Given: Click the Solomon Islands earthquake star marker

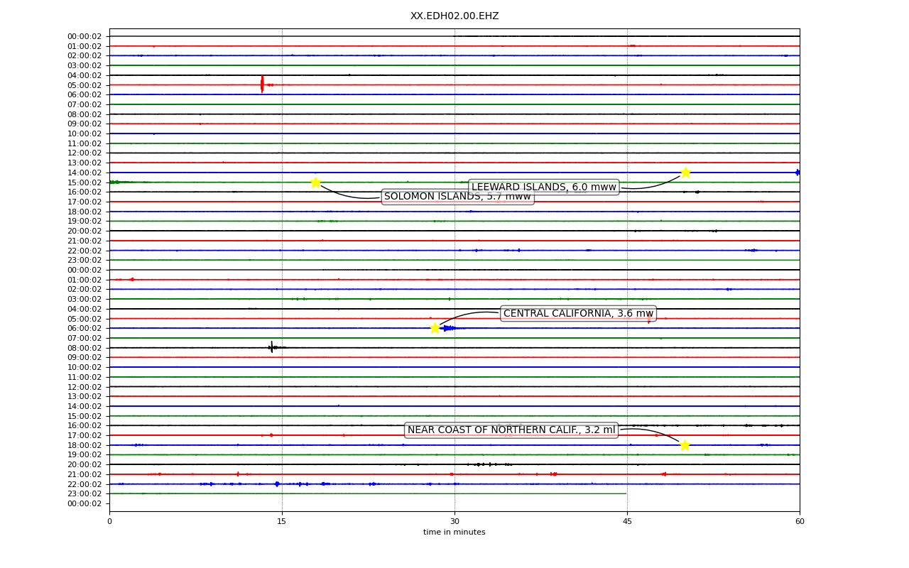Looking at the screenshot, I should click(315, 182).
